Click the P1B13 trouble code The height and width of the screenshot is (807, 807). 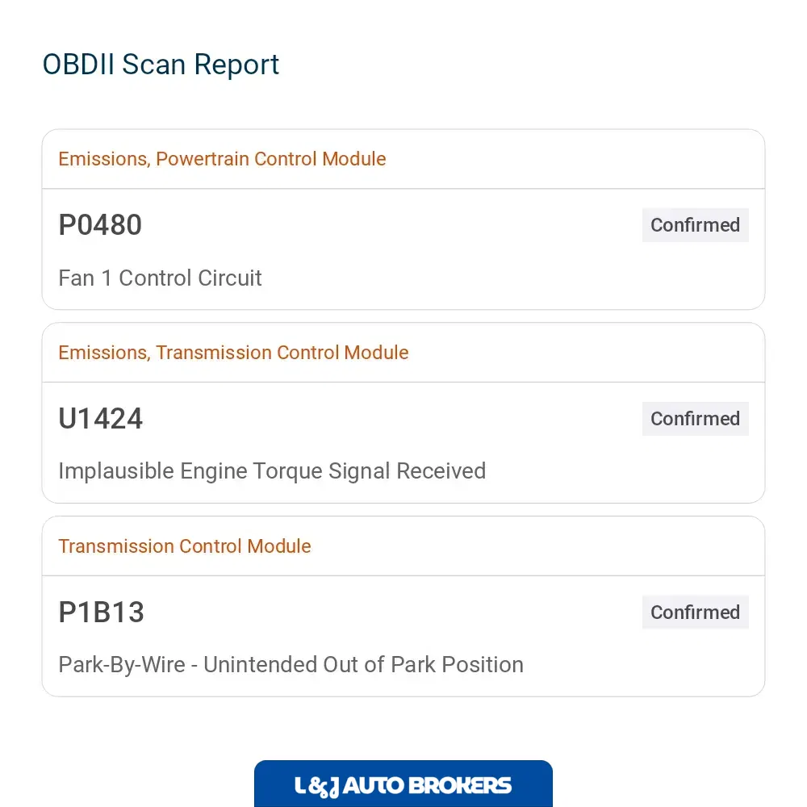[x=101, y=612]
